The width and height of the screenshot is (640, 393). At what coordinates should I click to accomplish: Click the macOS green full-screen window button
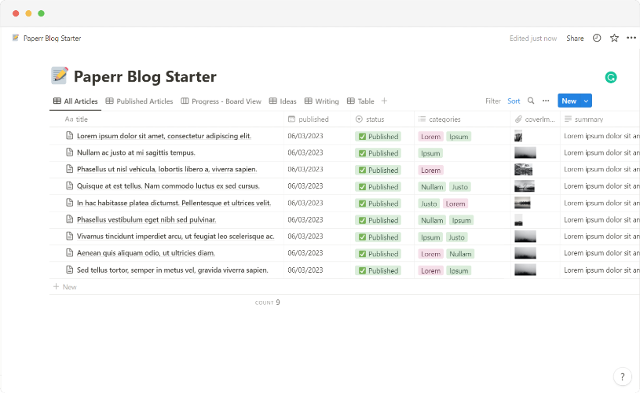(x=41, y=13)
